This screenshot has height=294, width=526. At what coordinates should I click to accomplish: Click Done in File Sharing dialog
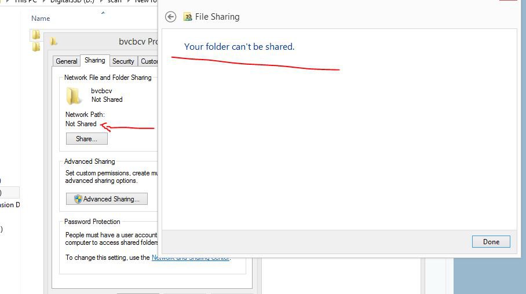(x=491, y=242)
